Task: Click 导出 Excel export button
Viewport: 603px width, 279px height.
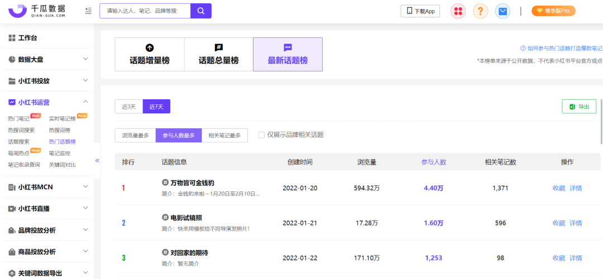Action: pos(579,107)
